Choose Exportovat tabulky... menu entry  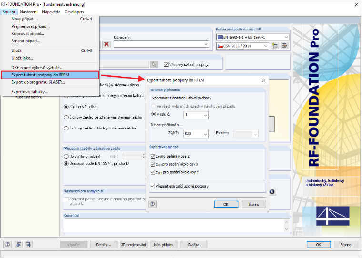tap(50, 92)
